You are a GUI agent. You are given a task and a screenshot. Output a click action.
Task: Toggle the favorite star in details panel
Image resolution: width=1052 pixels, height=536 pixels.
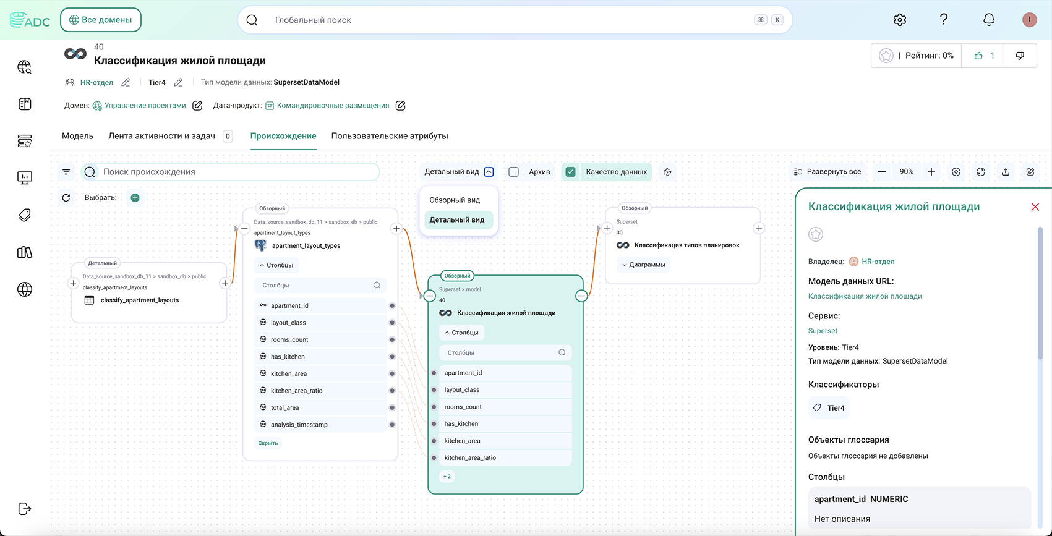(816, 234)
